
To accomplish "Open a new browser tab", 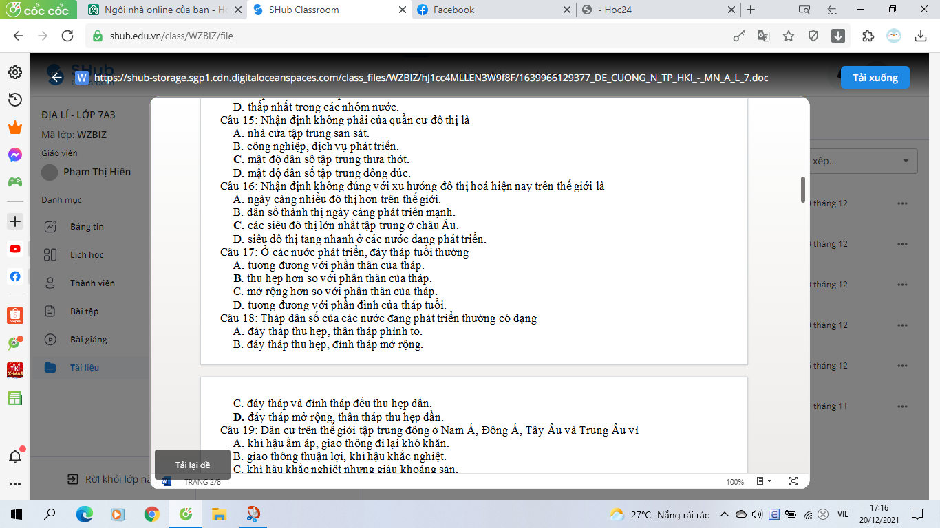I will coord(751,10).
